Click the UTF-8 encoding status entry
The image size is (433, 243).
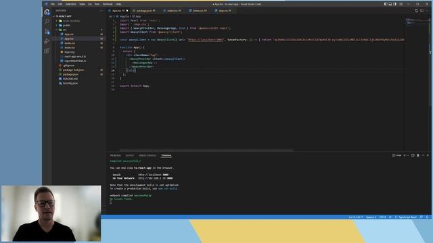pos(382,217)
